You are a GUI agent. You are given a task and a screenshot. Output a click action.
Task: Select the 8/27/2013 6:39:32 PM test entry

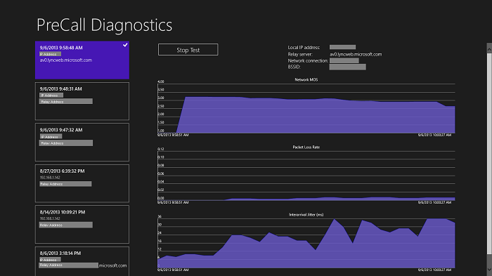pyautogui.click(x=82, y=183)
